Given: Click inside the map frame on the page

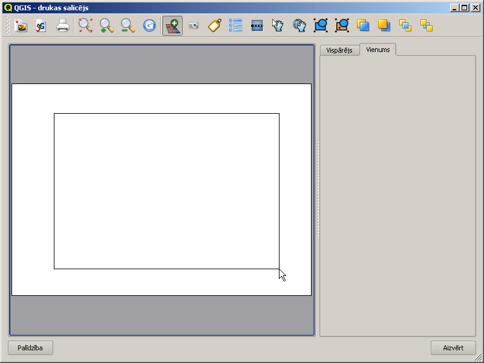Looking at the screenshot, I should [167, 191].
